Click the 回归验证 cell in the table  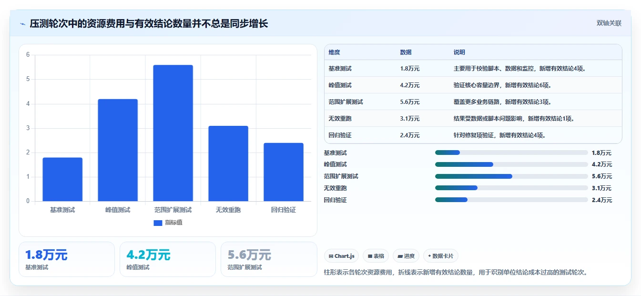click(x=340, y=135)
